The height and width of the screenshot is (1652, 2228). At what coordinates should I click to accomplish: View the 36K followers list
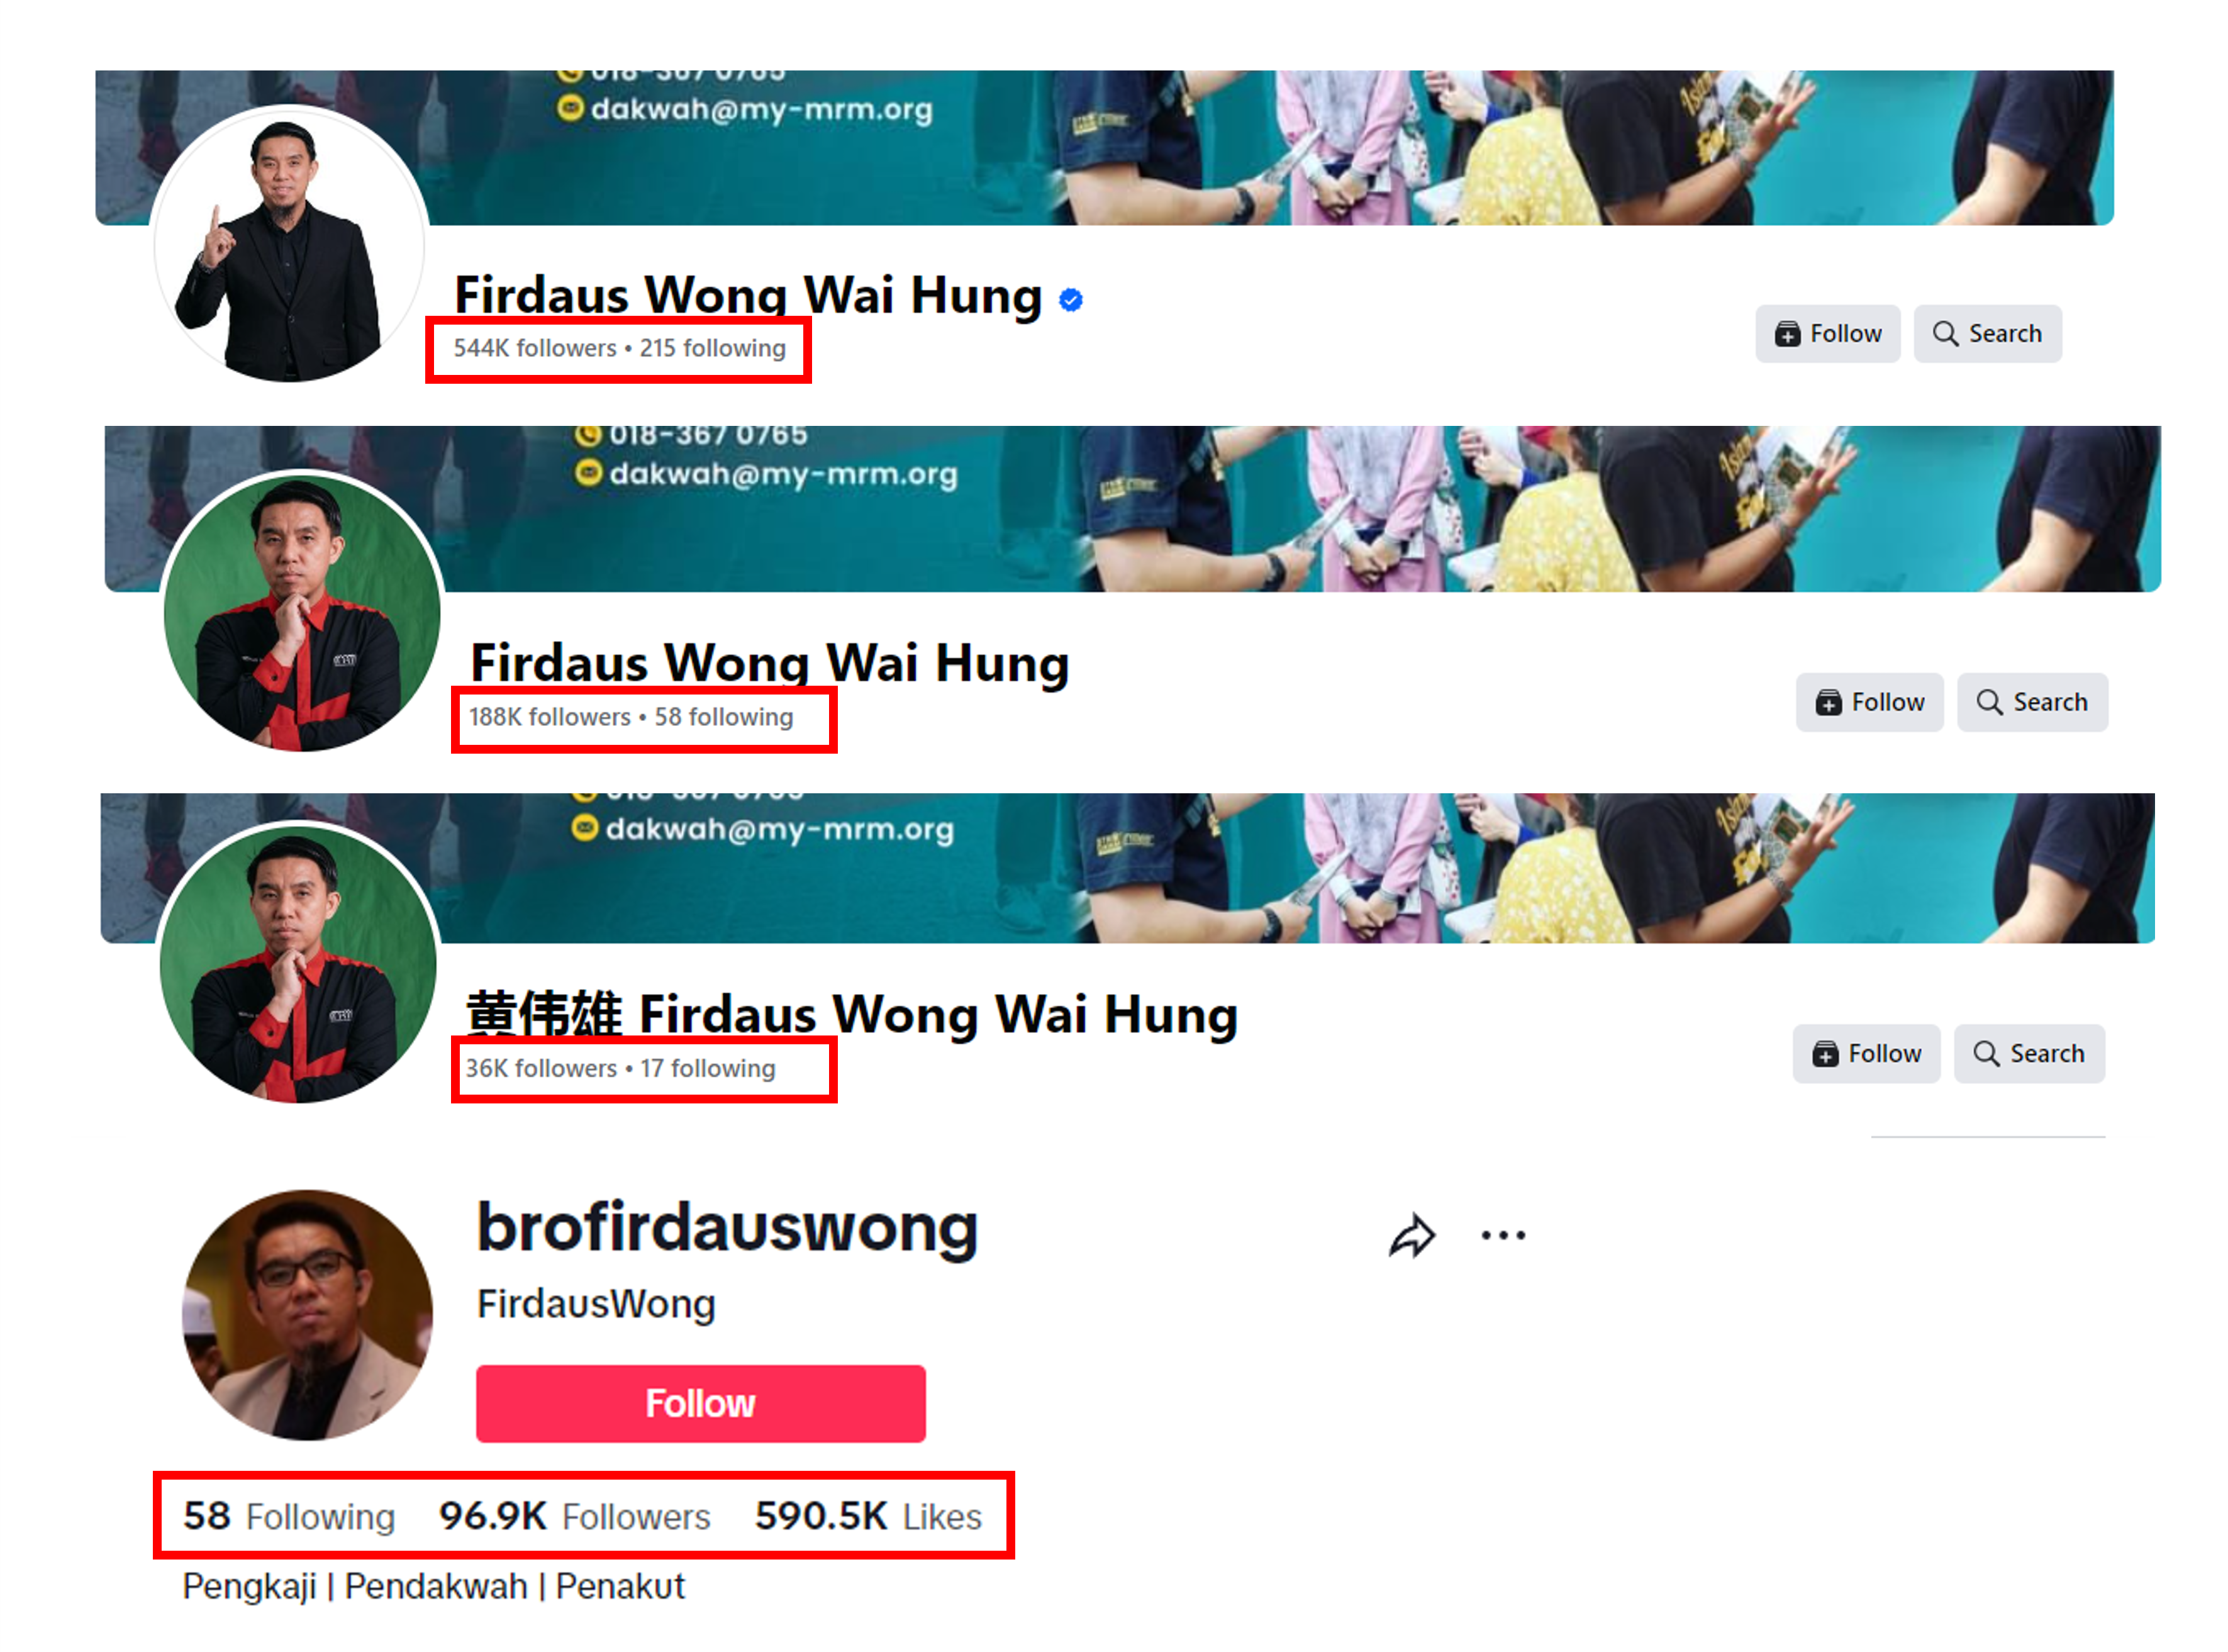541,1068
